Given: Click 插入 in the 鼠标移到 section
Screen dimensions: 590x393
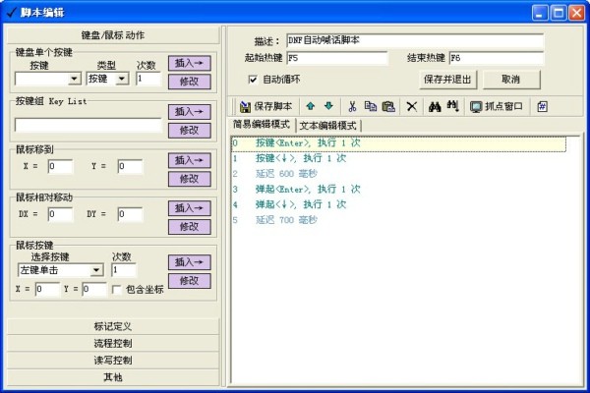Looking at the screenshot, I should tap(189, 160).
